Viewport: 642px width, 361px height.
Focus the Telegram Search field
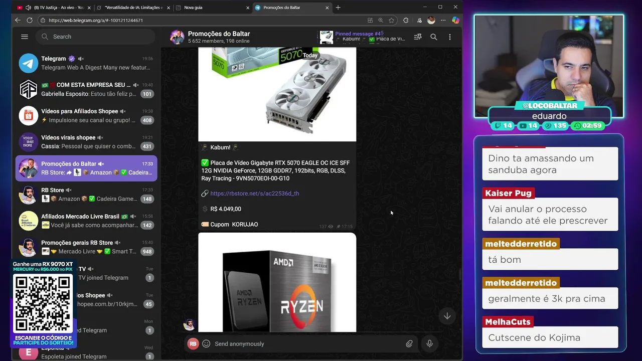(96, 37)
